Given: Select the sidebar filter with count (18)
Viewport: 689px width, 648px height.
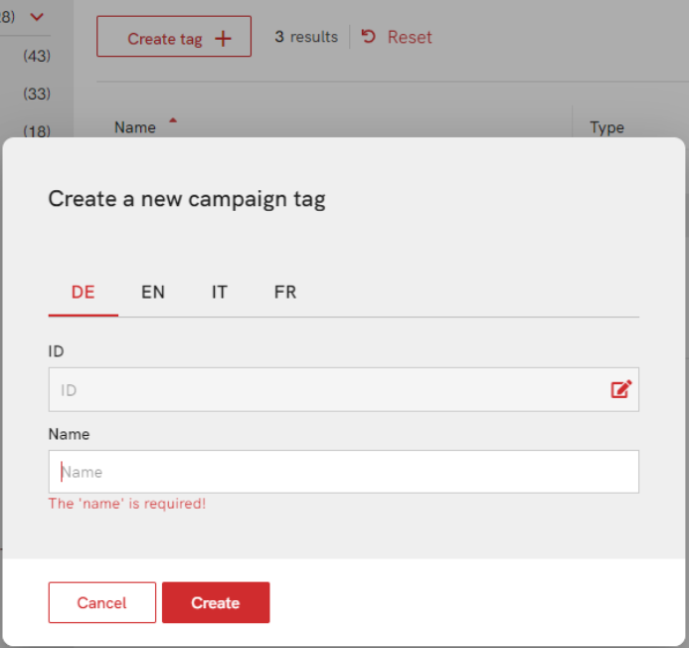Looking at the screenshot, I should 37,131.
